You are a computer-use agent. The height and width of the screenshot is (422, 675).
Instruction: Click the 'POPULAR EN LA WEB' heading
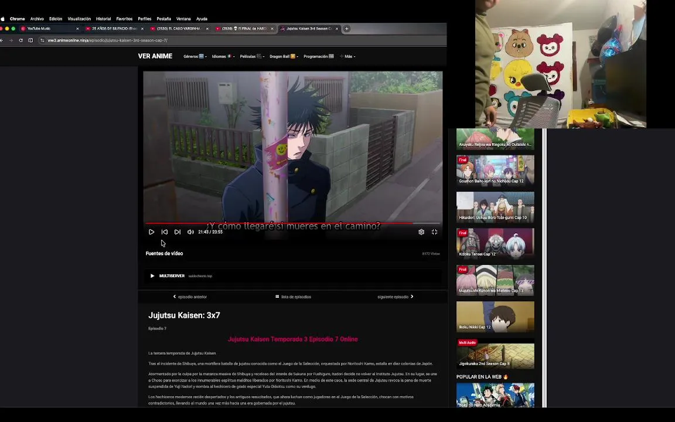pos(482,377)
